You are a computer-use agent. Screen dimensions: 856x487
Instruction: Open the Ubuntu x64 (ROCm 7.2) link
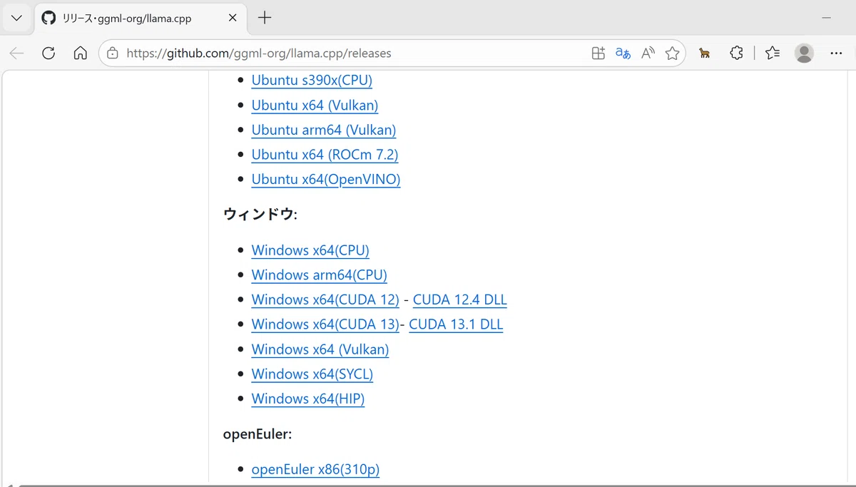(325, 155)
